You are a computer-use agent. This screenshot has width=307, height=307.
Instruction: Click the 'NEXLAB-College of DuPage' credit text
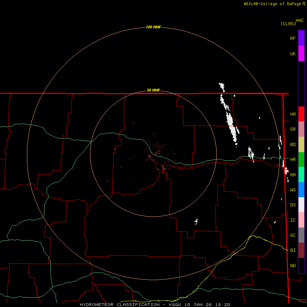272,4
